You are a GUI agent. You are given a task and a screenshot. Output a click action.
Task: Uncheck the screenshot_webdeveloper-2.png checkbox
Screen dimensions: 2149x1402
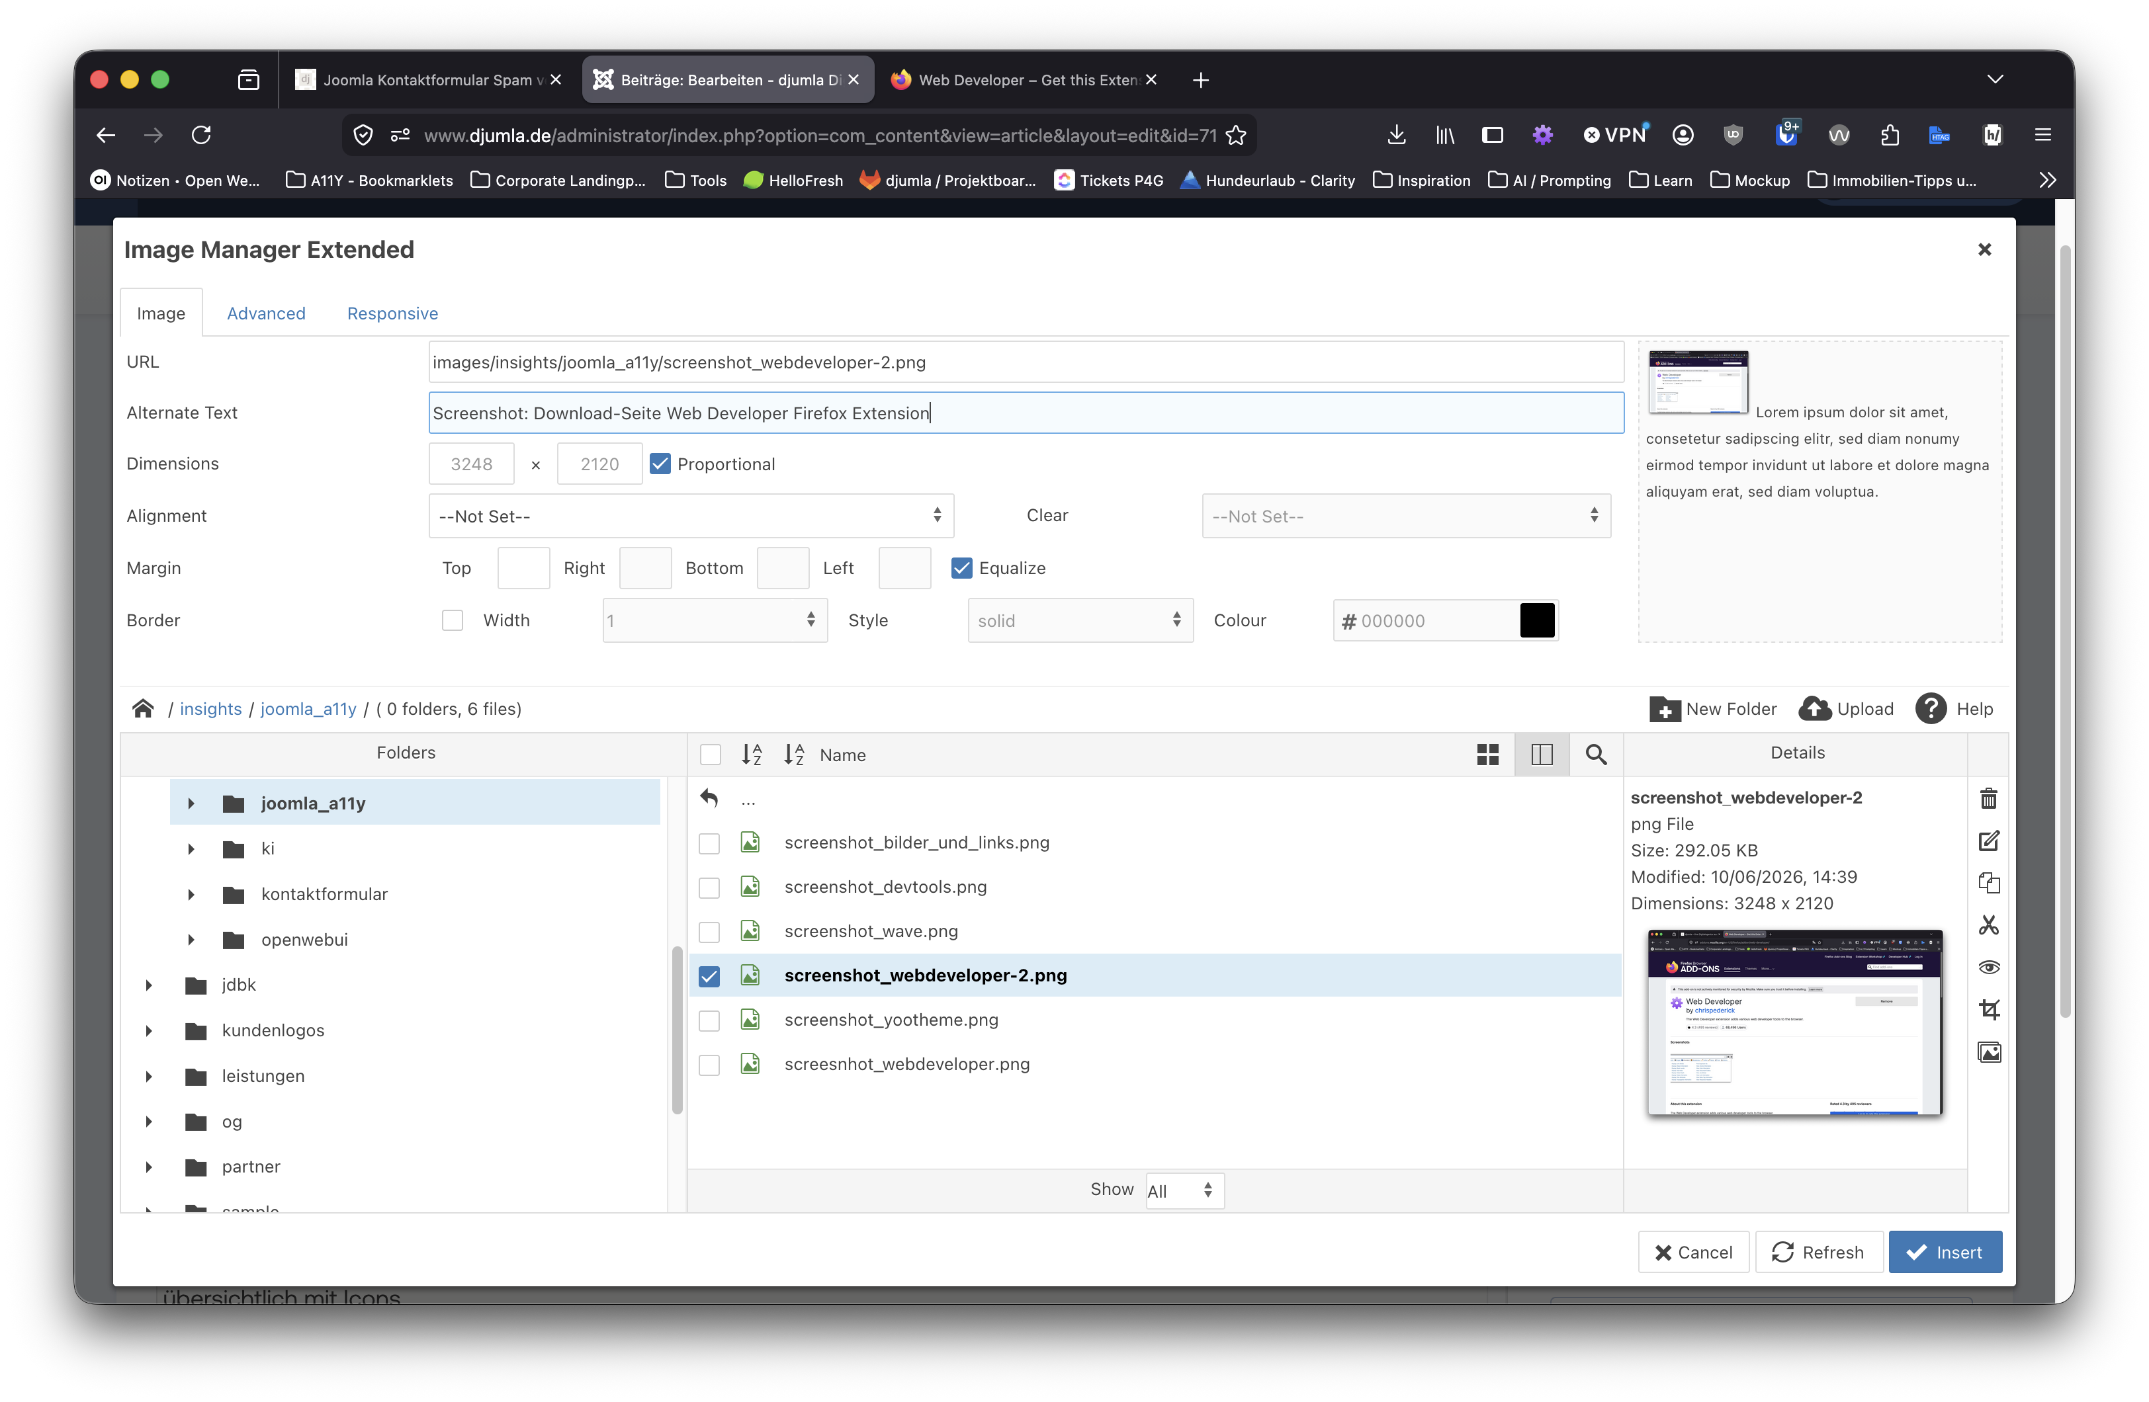tap(709, 976)
